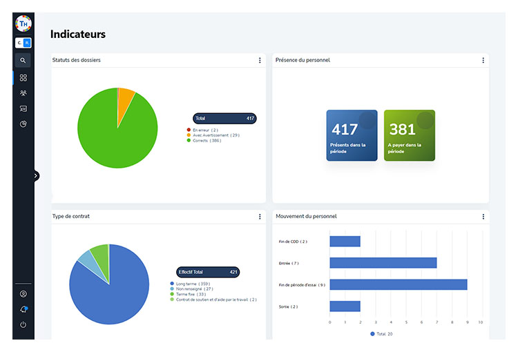The height and width of the screenshot is (352, 518).
Task: Open Mouvement du personnel options menu
Action: tap(483, 217)
